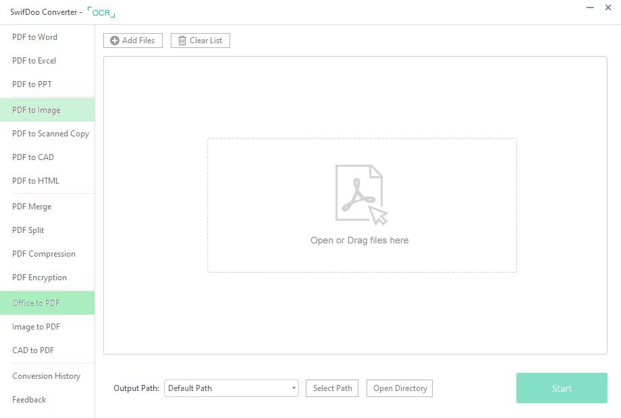Select Office to PDF conversion

point(47,303)
